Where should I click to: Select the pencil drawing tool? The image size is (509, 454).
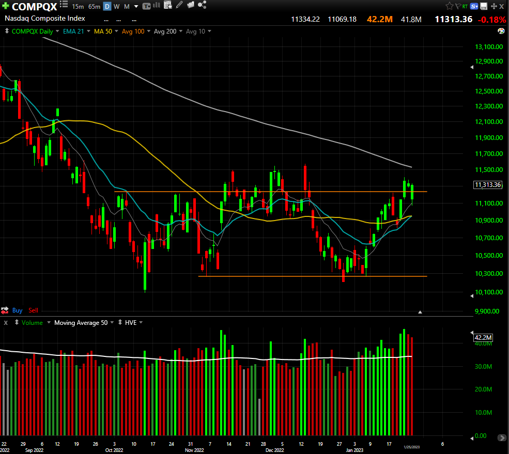click(179, 5)
